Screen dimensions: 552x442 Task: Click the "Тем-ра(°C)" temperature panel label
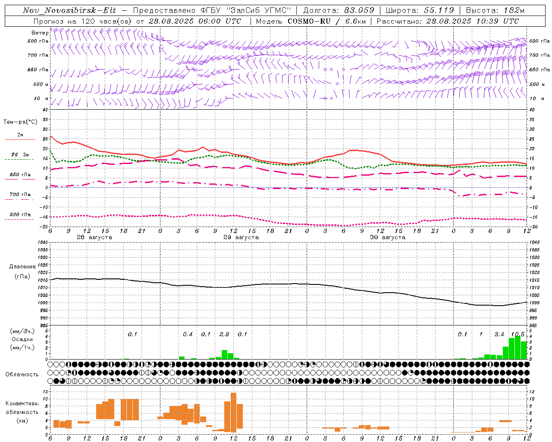coord(20,122)
